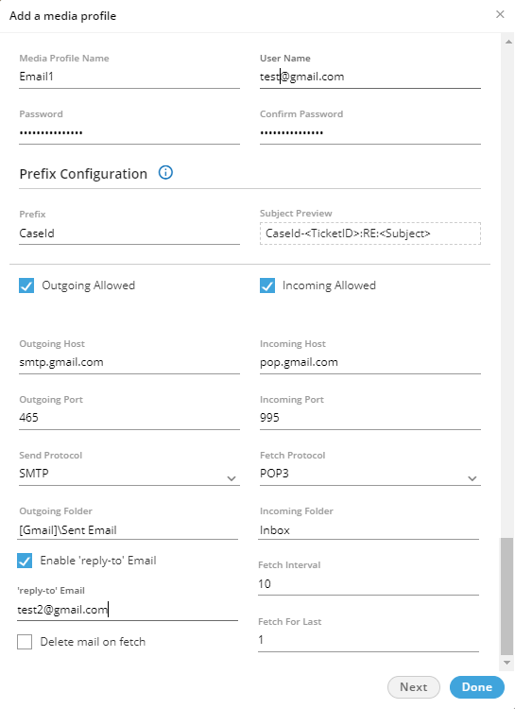Click the Incoming Folder Inbox field
The height and width of the screenshot is (709, 515).
369,530
